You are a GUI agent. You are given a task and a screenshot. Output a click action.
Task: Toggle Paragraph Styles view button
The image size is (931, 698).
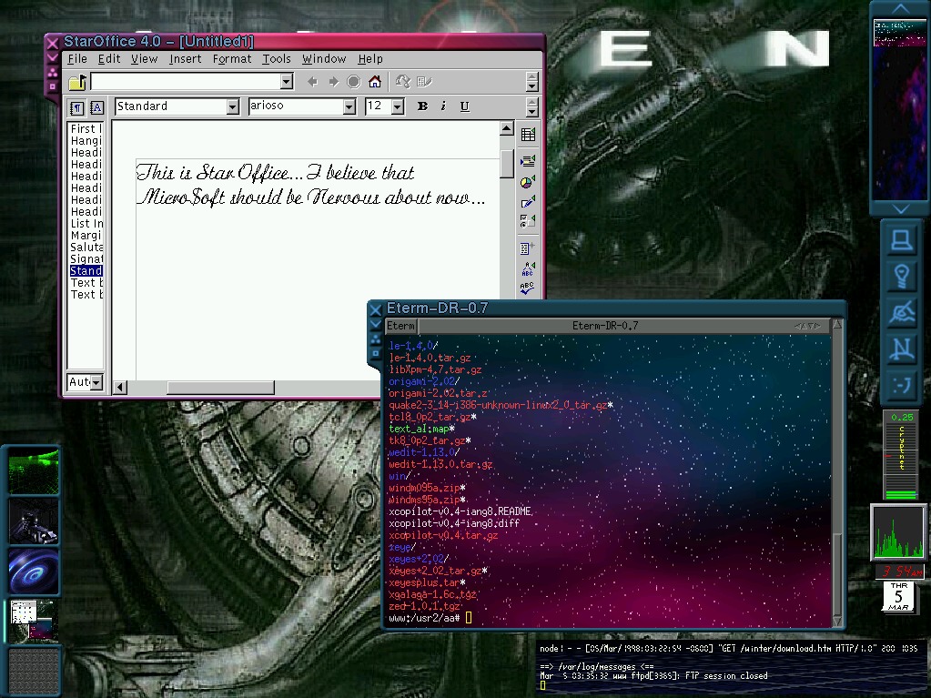pyautogui.click(x=76, y=107)
